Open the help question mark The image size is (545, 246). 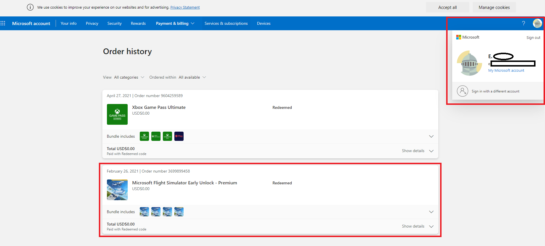[x=523, y=23]
